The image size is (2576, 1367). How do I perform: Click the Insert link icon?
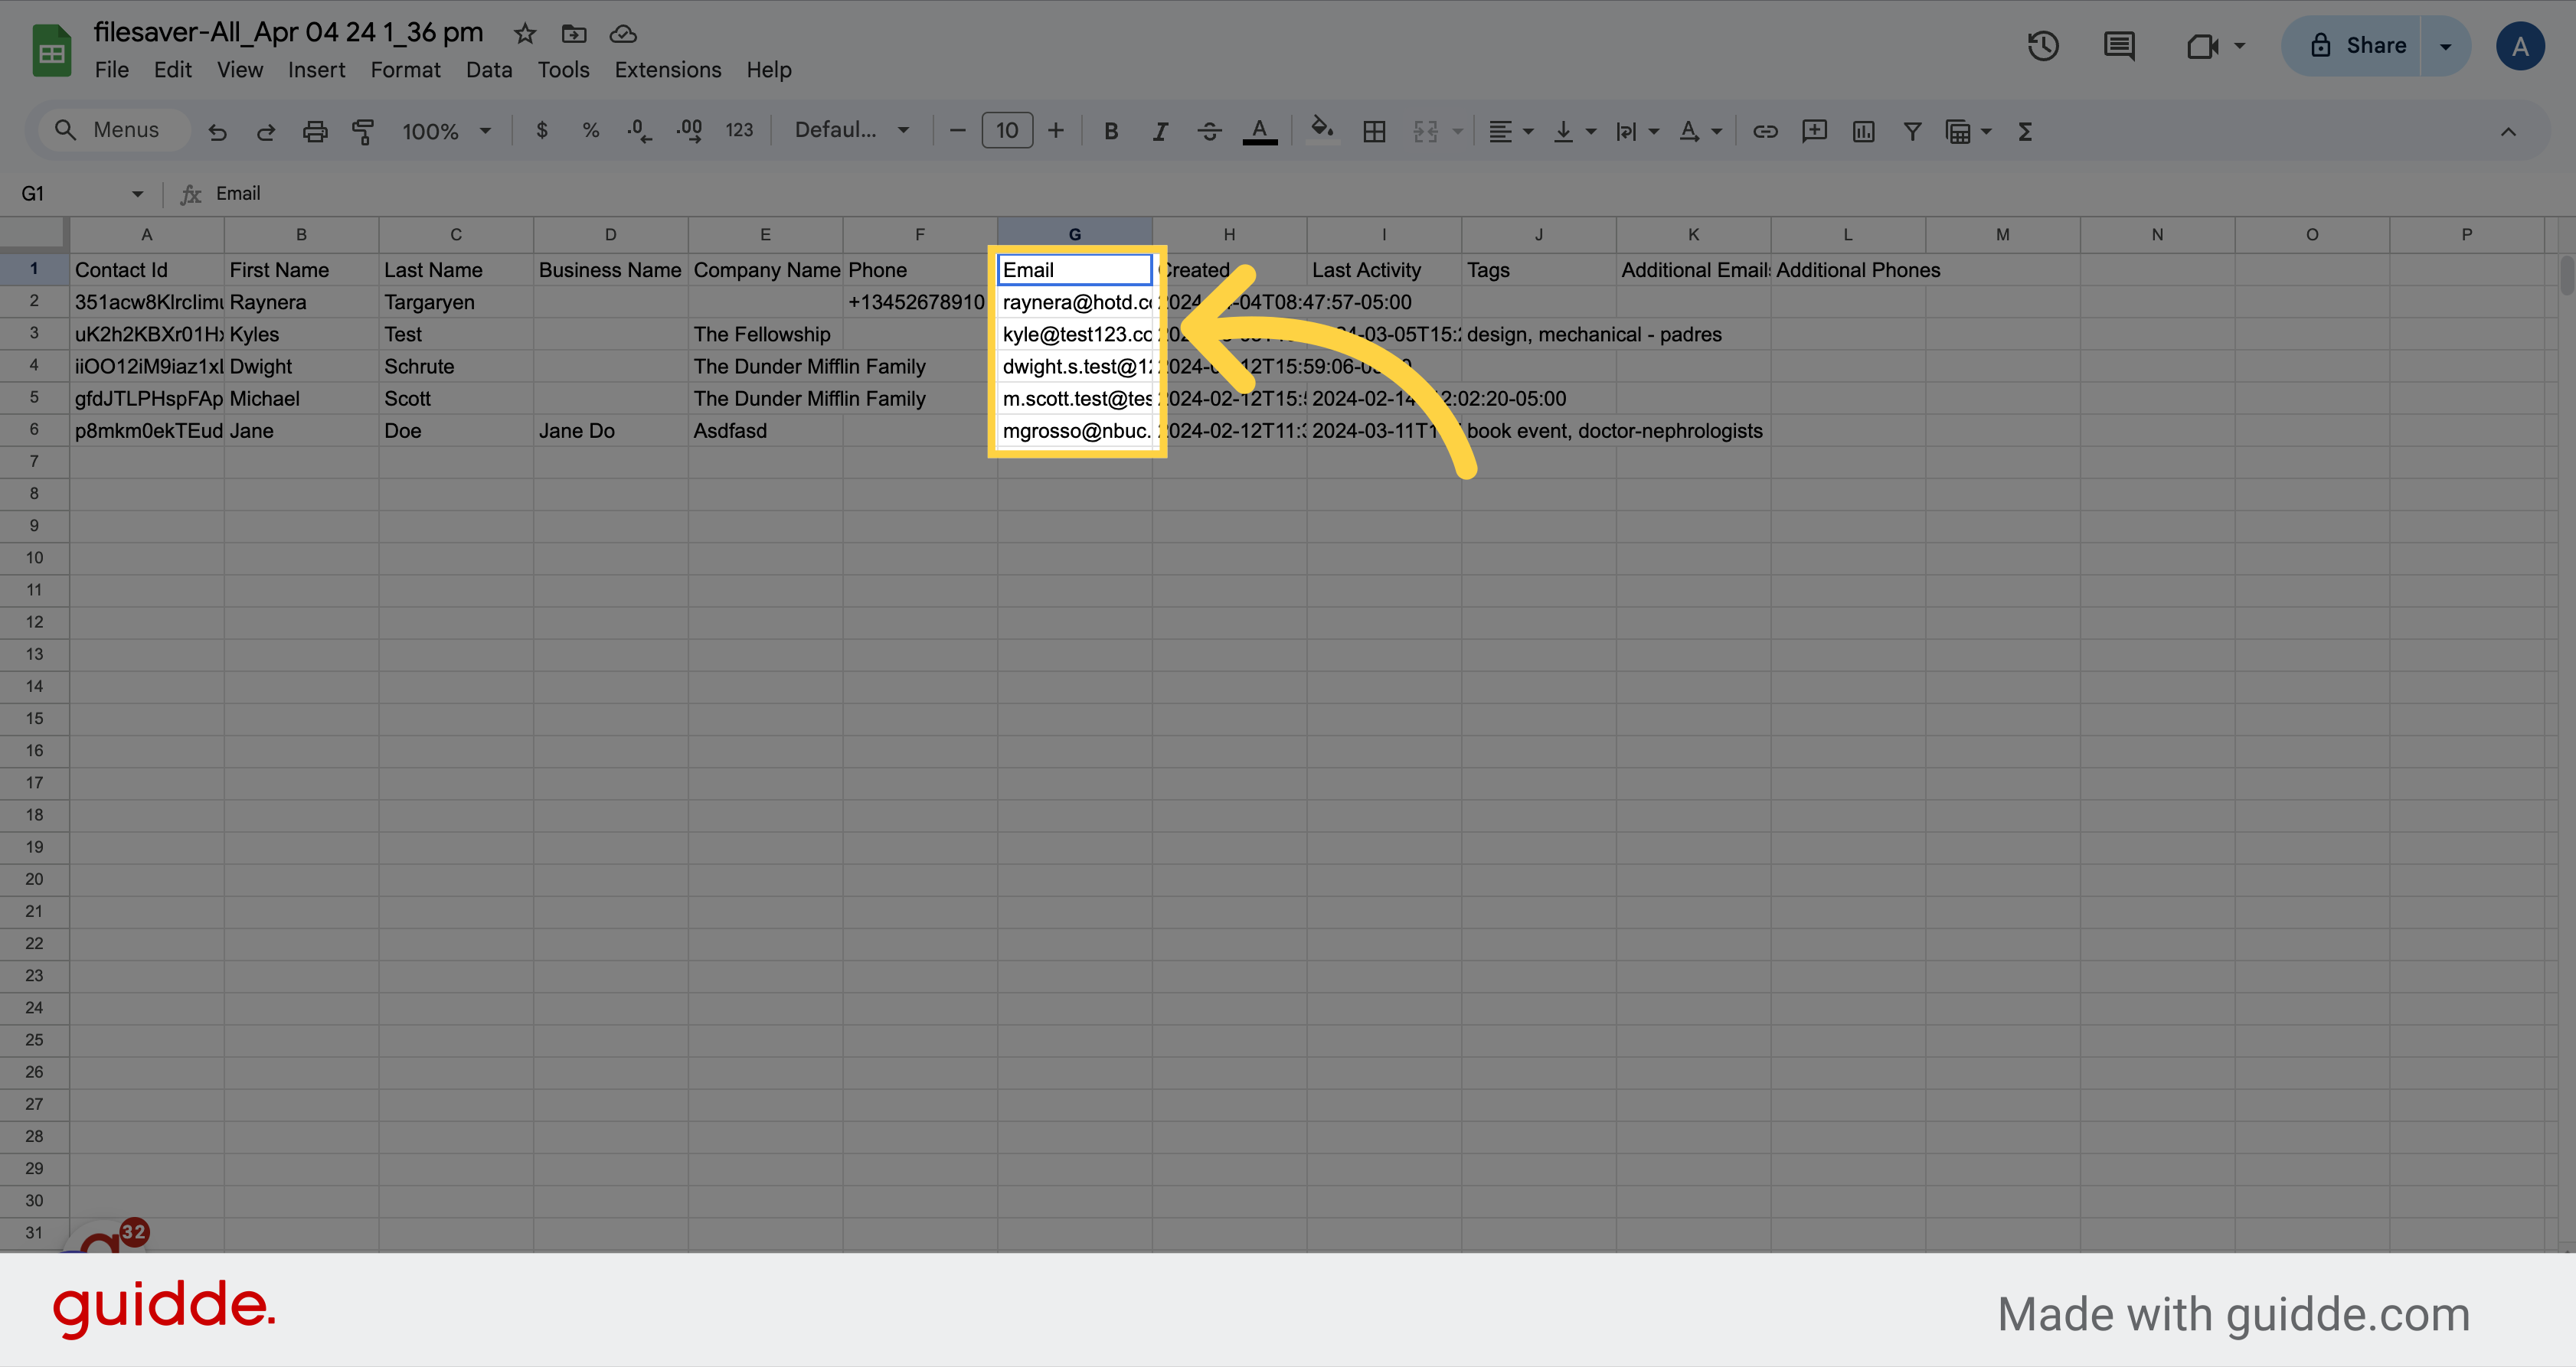pos(1765,131)
